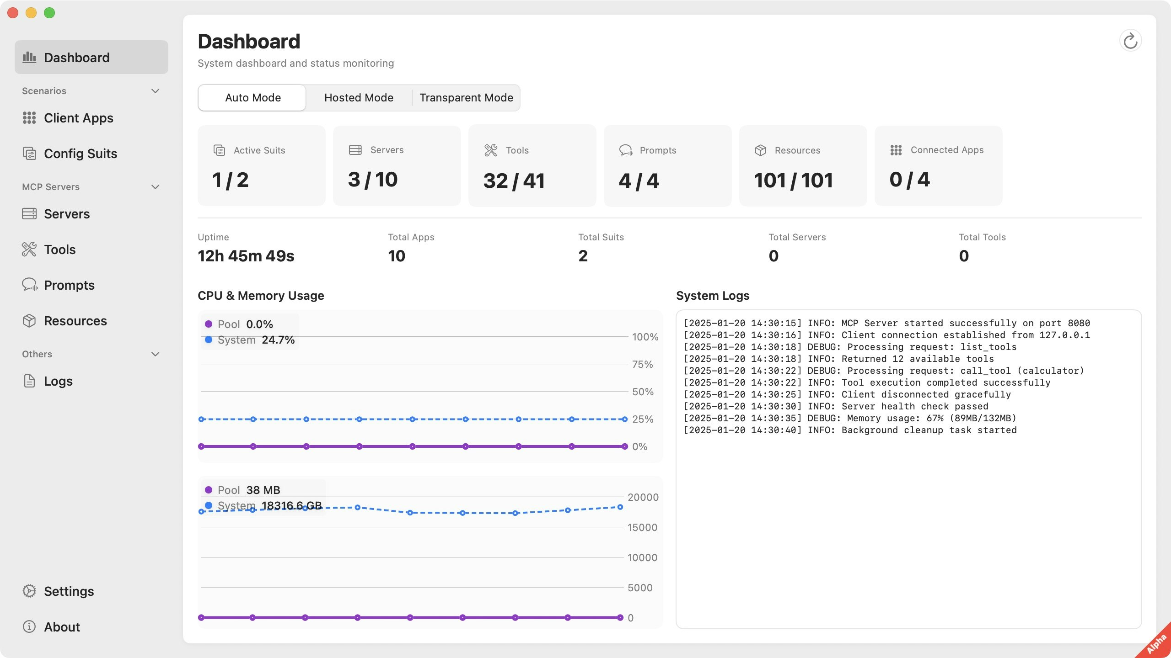Click the refresh icon in dashboard header
The height and width of the screenshot is (658, 1171).
[x=1130, y=41]
